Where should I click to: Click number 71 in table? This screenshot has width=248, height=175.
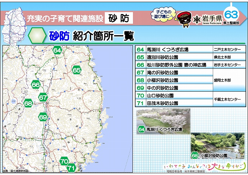[140, 103]
